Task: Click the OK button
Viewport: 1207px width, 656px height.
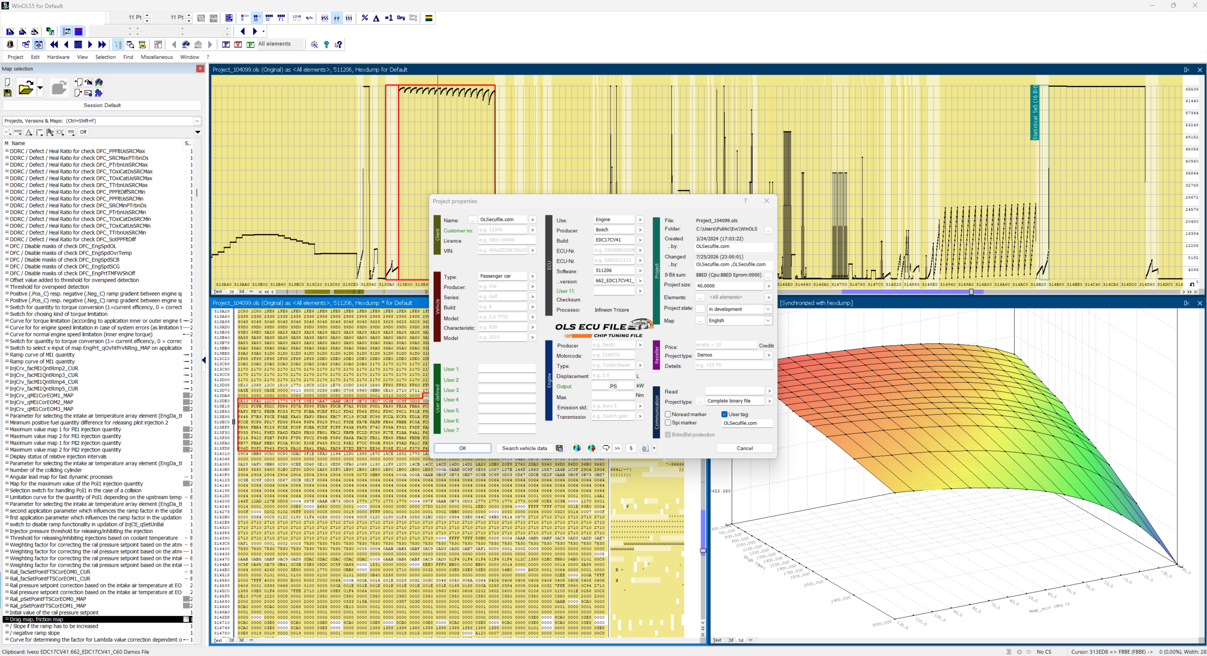Action: tap(463, 448)
